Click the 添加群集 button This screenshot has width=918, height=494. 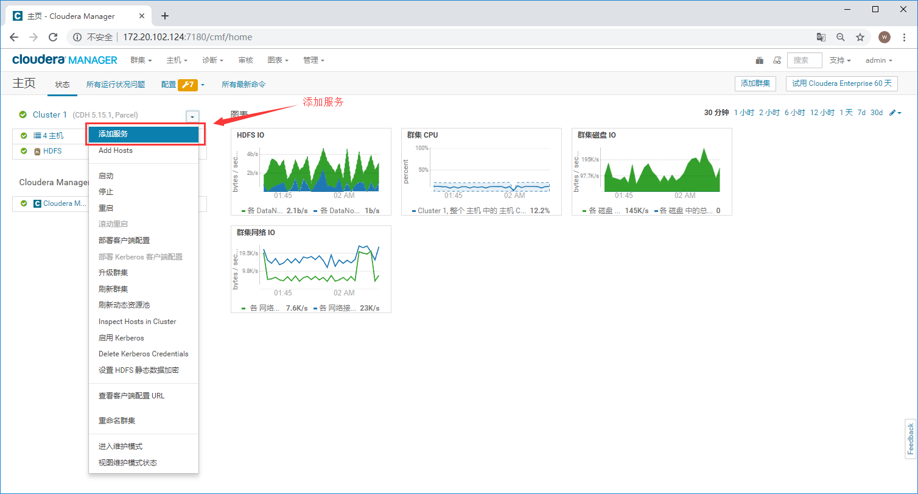click(x=755, y=83)
